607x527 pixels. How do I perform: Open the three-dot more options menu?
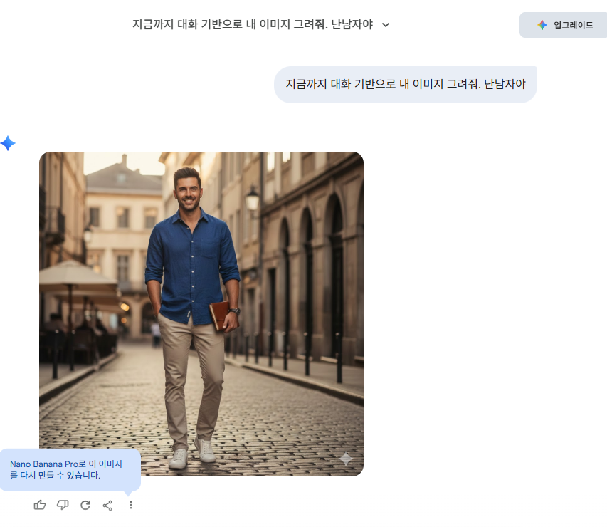click(130, 505)
